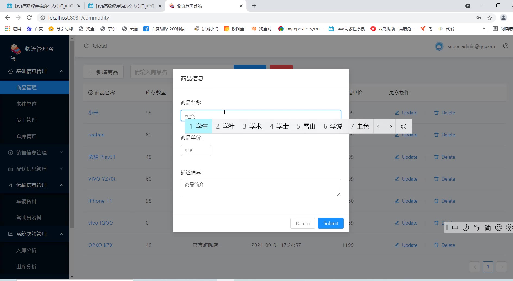This screenshot has width=513, height=281.
Task: Open 出库分析 sidebar item
Action: tap(35, 266)
